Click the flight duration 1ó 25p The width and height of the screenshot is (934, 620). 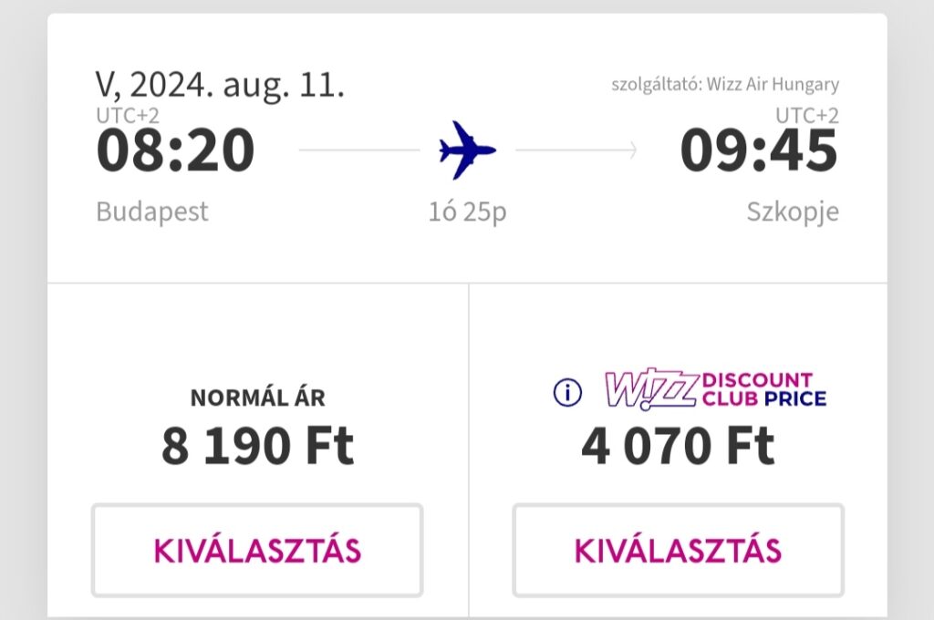click(468, 212)
